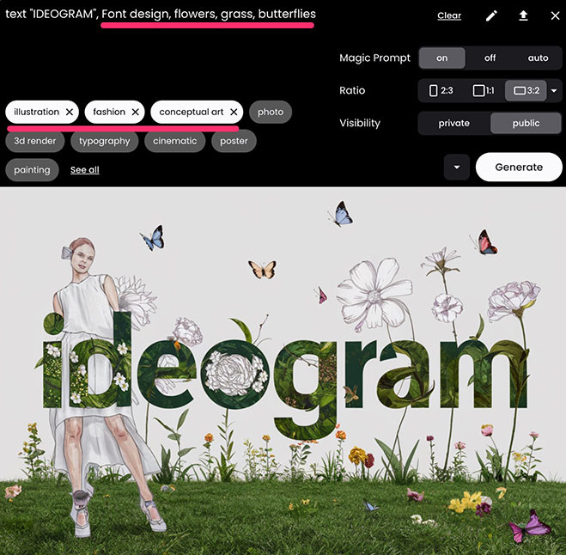This screenshot has width=566, height=555.
Task: Click the Generate button
Action: pyautogui.click(x=519, y=167)
